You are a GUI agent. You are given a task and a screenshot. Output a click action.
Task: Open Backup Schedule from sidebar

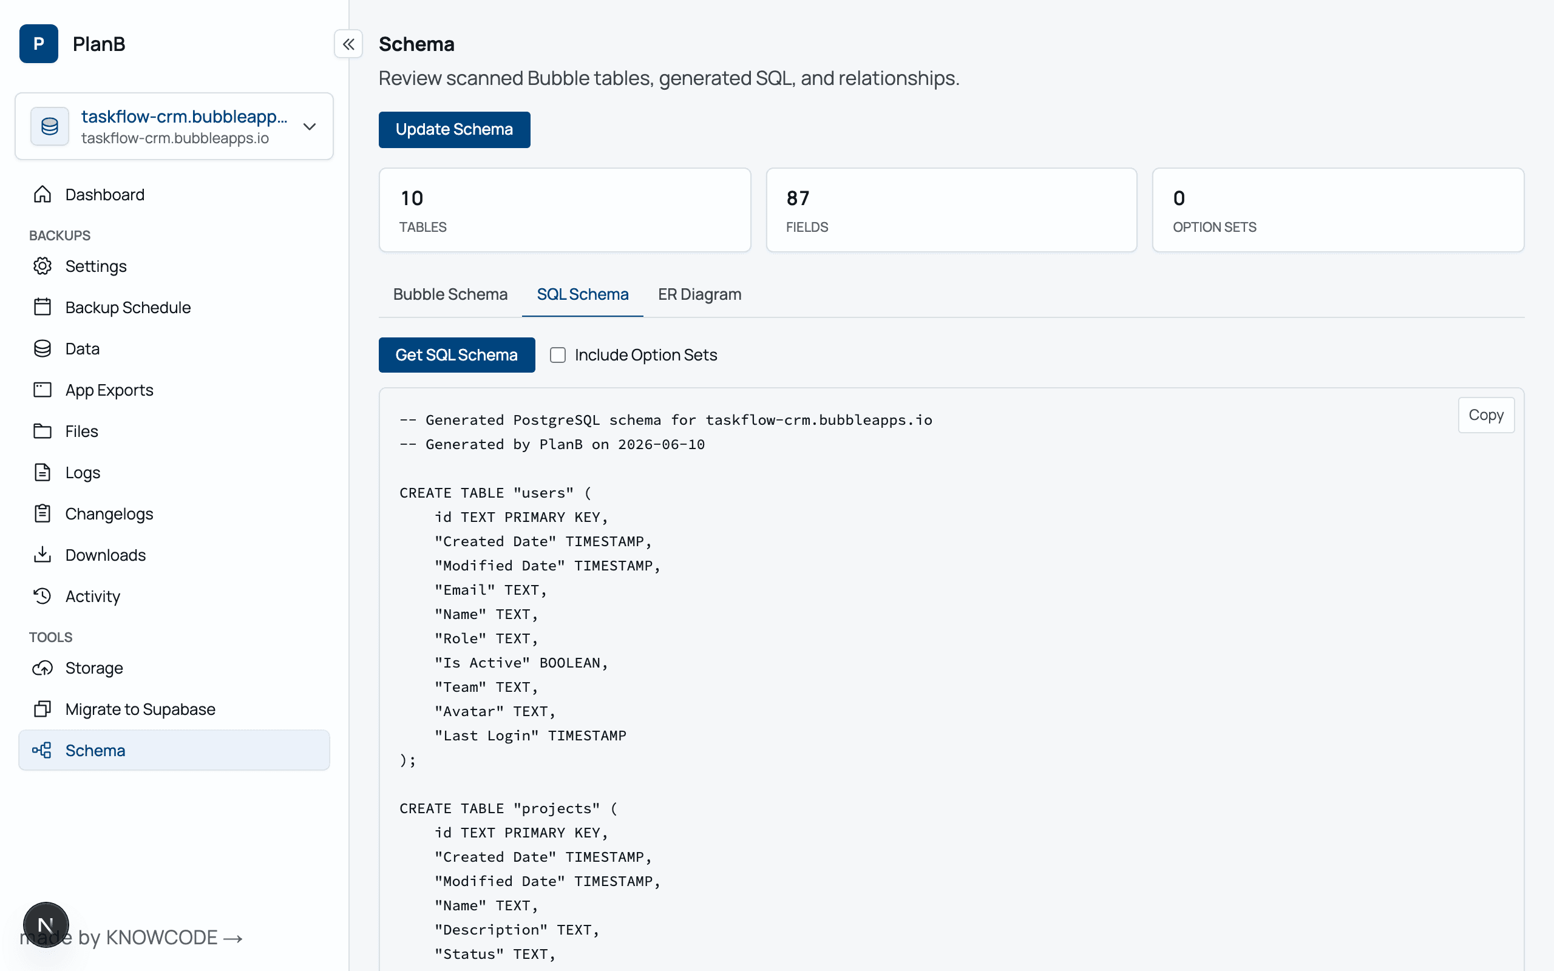pyautogui.click(x=174, y=307)
